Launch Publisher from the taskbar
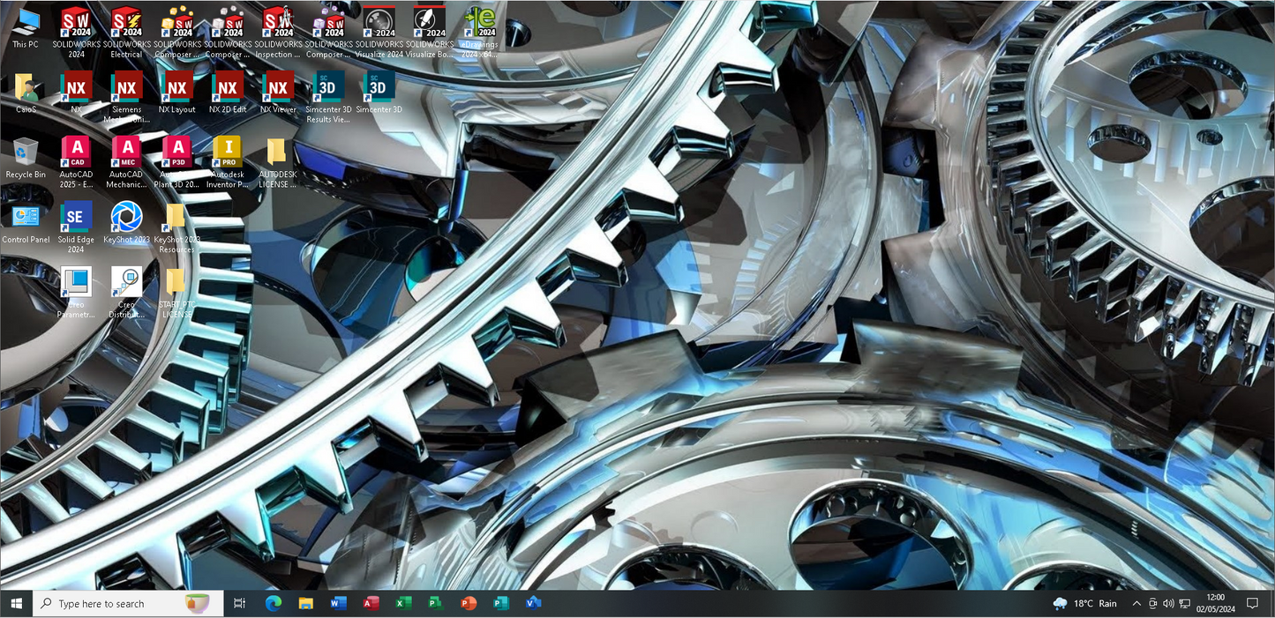This screenshot has height=618, width=1275. 500,604
